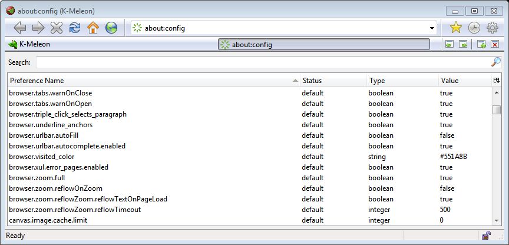Click the vertical scrollbar thumb
This screenshot has height=245, width=509.
[497, 110]
